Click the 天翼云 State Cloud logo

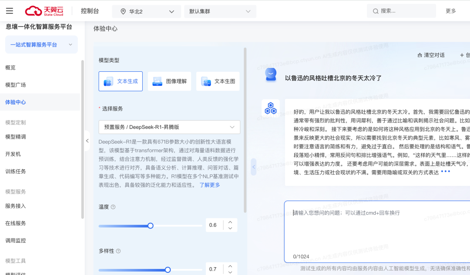coord(44,11)
